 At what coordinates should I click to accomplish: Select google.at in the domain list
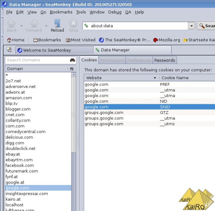38,183
